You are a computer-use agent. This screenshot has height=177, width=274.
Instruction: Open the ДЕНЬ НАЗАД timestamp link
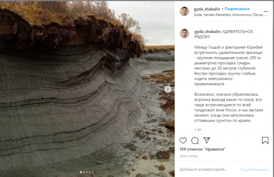point(188,156)
